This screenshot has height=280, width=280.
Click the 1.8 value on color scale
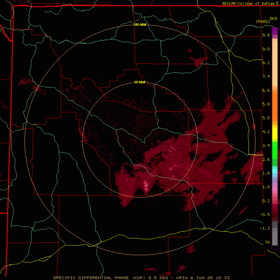click(x=266, y=173)
